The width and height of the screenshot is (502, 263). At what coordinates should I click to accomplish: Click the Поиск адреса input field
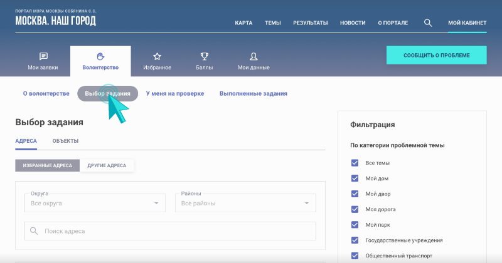click(x=176, y=231)
